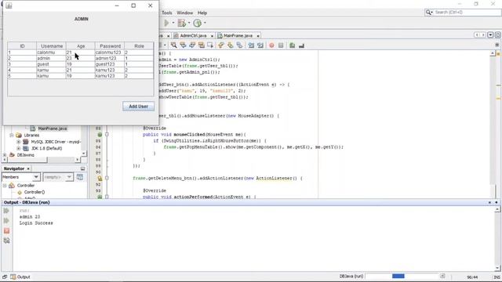Screen dimensions: 502x282
Task: Expand MySQL JDBC Driver library node
Action: 19,142
